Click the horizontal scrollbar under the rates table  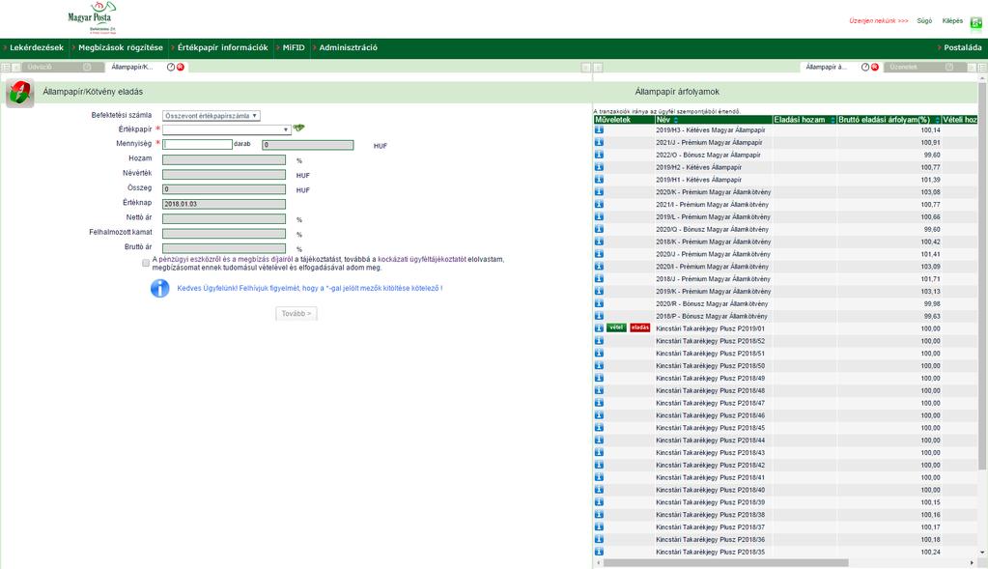(724, 562)
